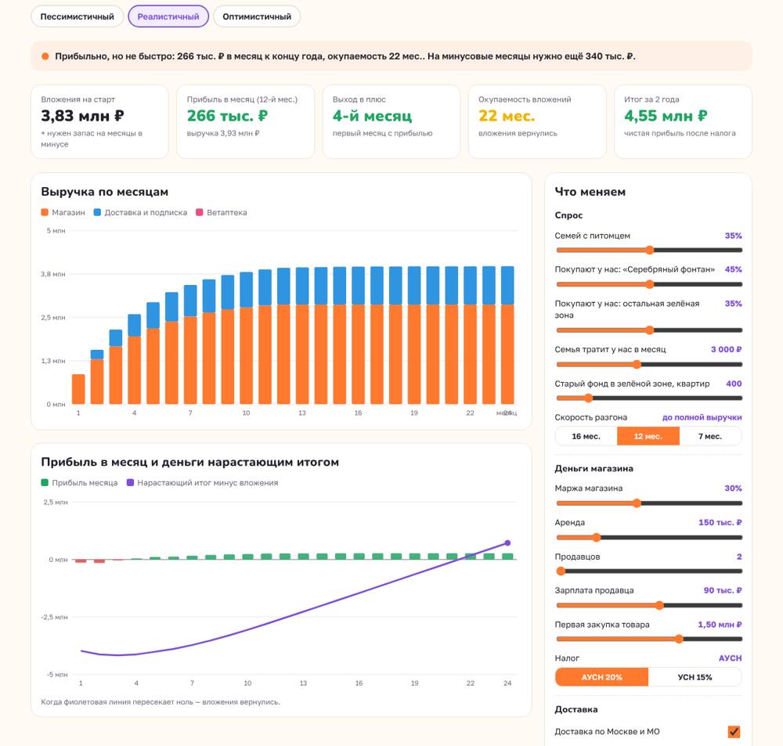Image resolution: width=783 pixels, height=746 pixels.
Task: Switch tax mode to УСН 15%
Action: [x=695, y=677]
